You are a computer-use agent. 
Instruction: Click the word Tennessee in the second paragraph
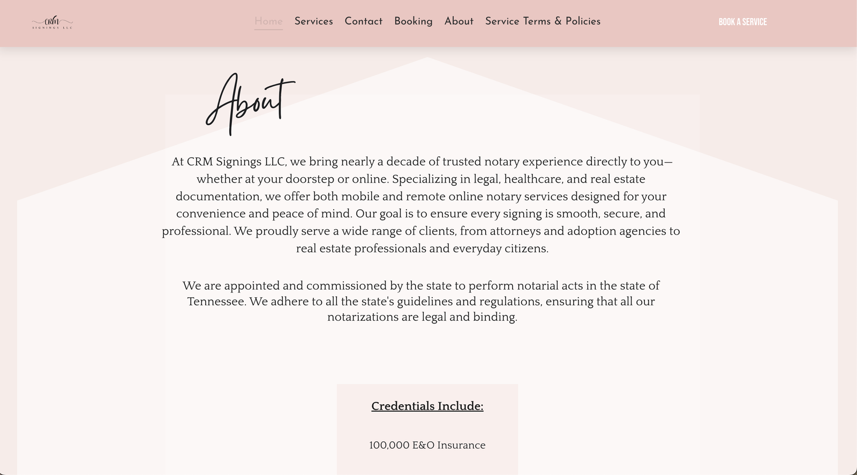[x=216, y=301]
